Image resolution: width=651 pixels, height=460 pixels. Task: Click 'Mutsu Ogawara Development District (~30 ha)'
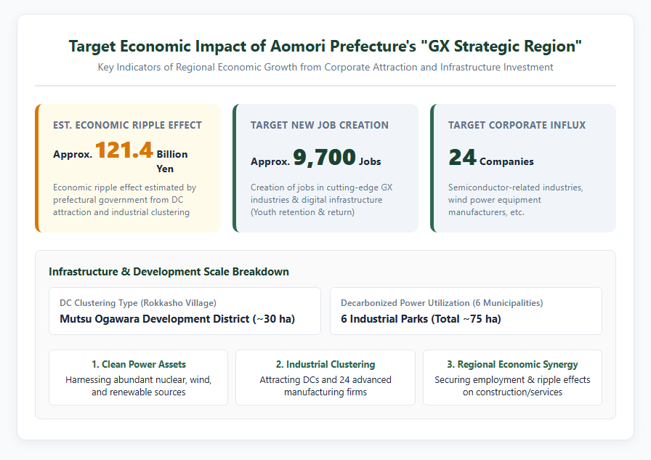point(177,319)
